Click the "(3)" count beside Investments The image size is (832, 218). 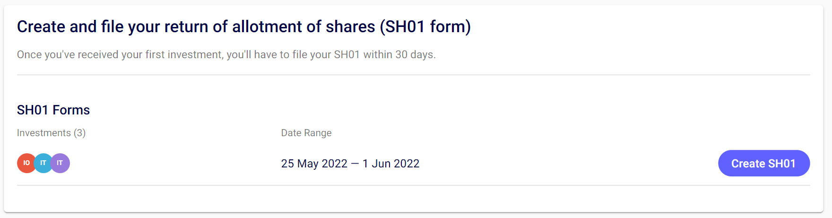click(79, 133)
